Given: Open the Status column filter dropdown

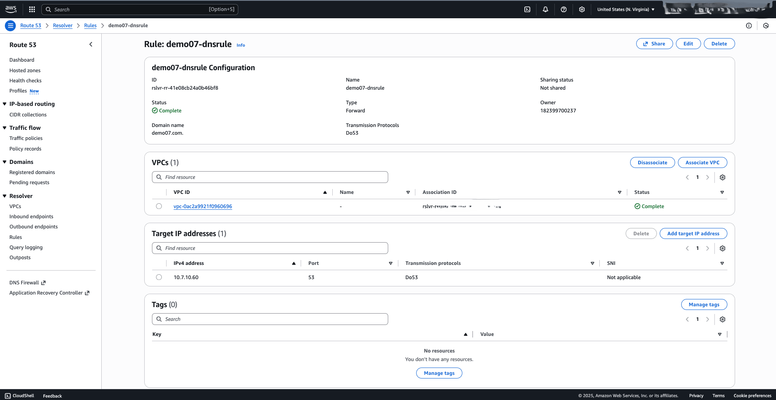Looking at the screenshot, I should point(723,192).
